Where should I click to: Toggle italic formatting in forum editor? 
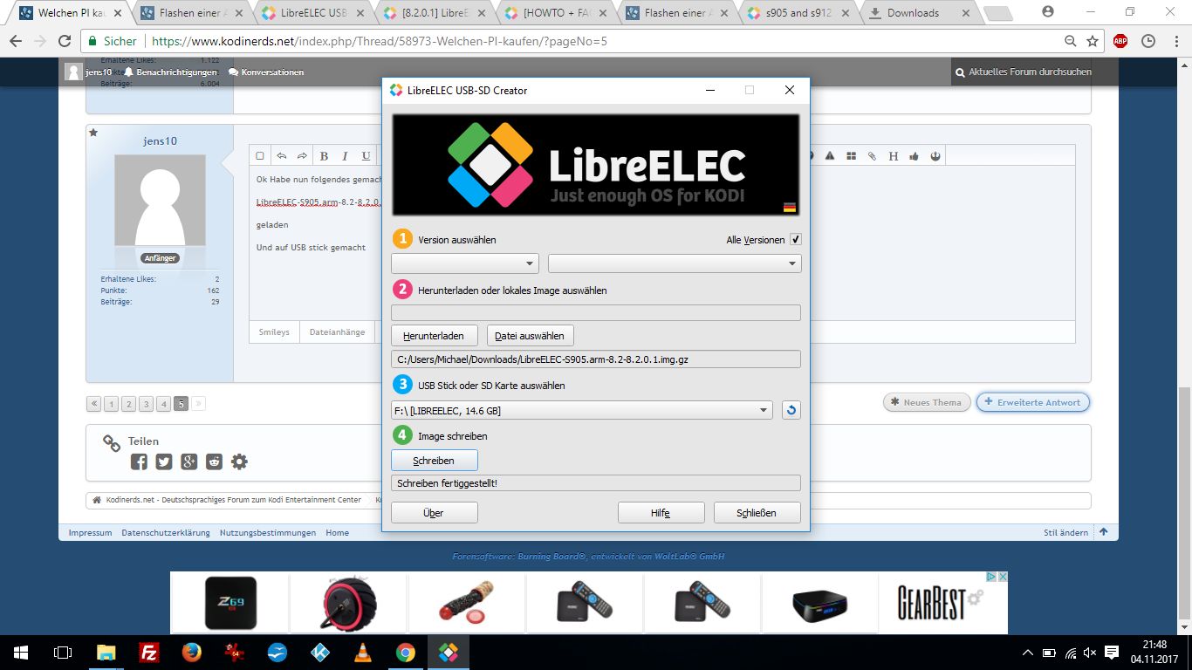(x=345, y=156)
